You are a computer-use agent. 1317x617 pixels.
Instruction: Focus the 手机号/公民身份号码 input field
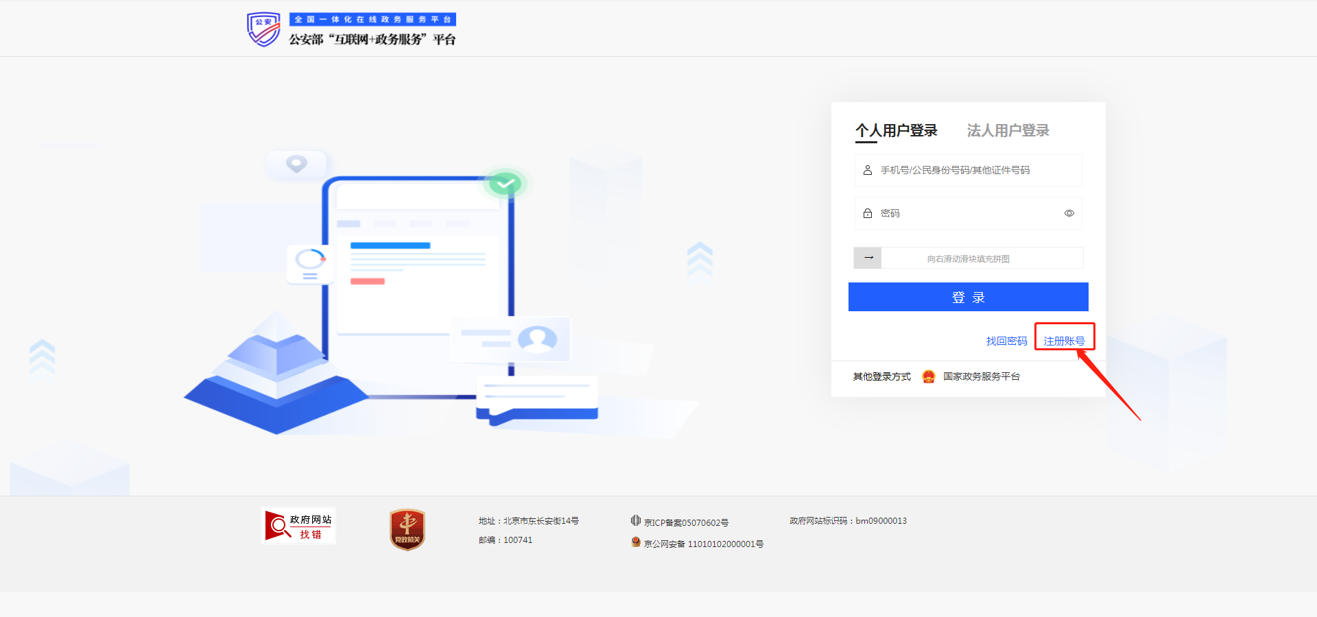pos(969,170)
